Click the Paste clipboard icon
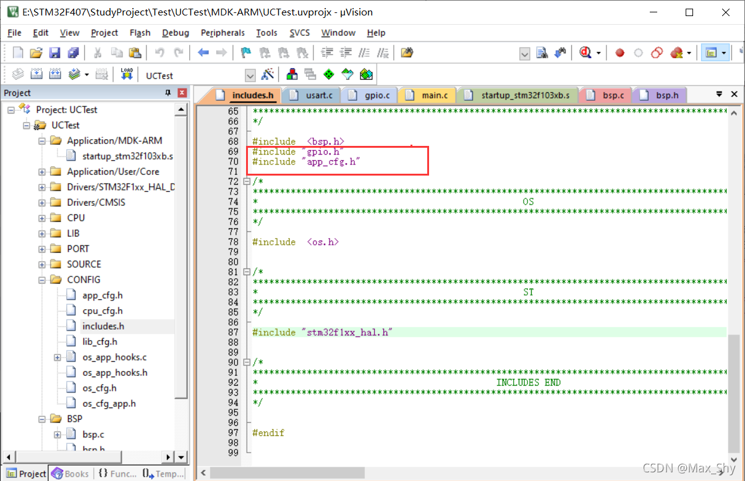The width and height of the screenshot is (745, 481). (x=135, y=53)
